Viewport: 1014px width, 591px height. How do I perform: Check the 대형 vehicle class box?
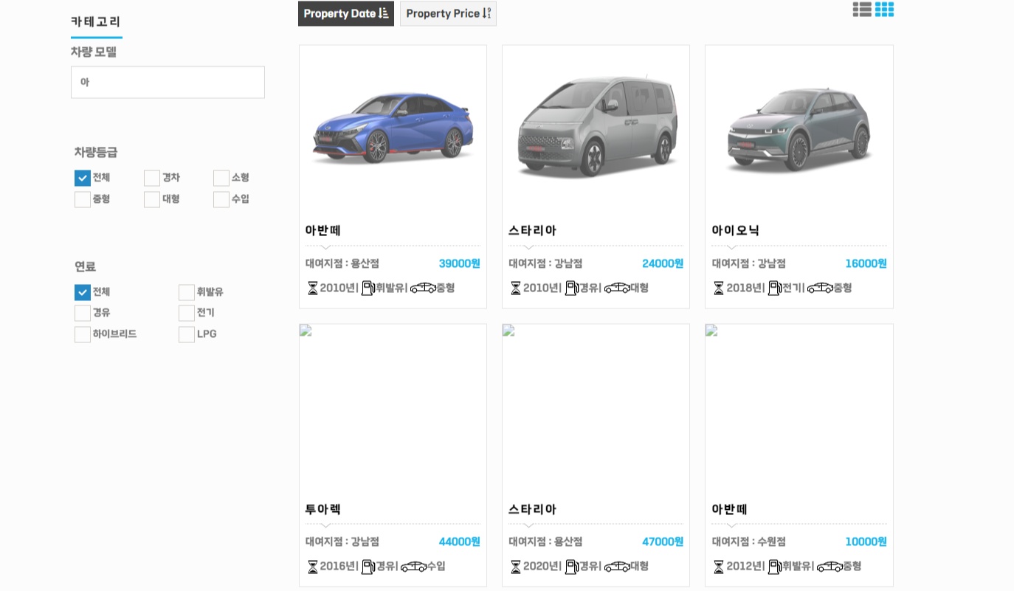click(152, 199)
